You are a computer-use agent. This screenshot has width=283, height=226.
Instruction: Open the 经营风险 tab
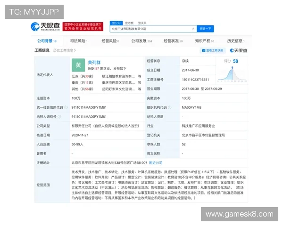[110, 41]
